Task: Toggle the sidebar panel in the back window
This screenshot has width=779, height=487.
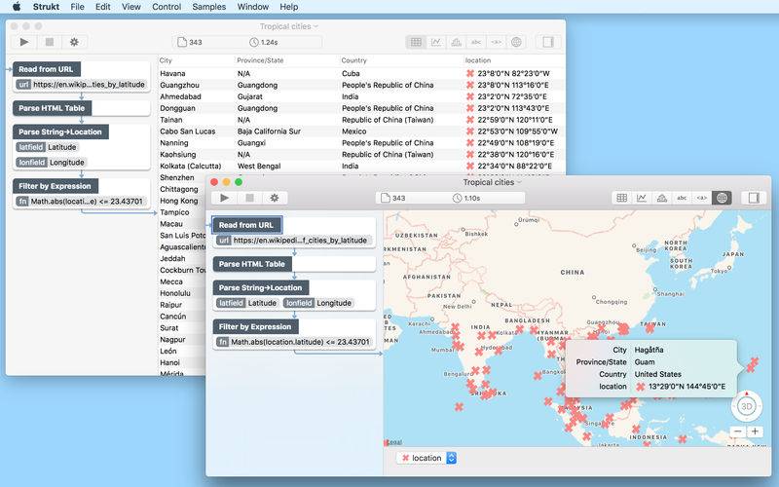Action: click(547, 42)
